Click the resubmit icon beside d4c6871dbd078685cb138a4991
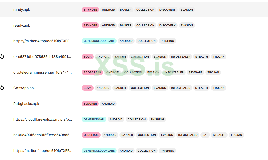The height and width of the screenshot is (160, 268). [2, 57]
